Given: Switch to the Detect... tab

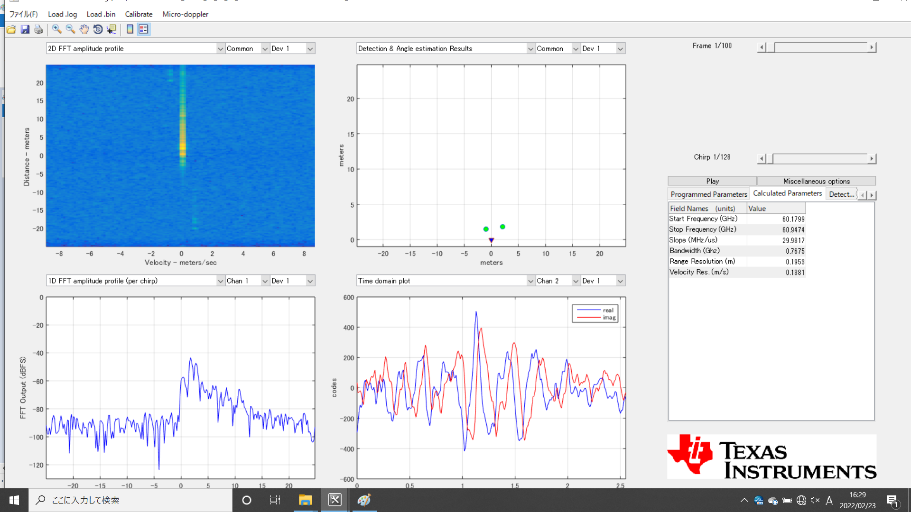Looking at the screenshot, I should (x=841, y=194).
